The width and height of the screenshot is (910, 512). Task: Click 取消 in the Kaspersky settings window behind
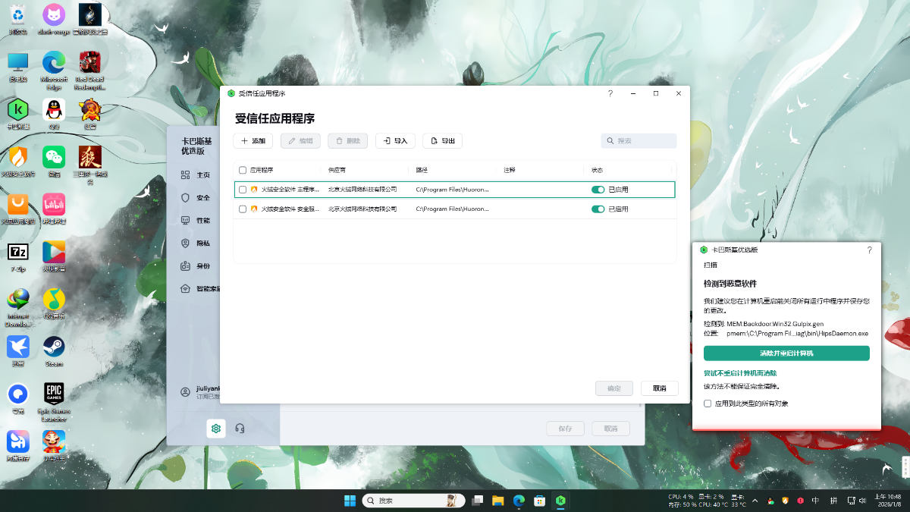[x=610, y=429]
